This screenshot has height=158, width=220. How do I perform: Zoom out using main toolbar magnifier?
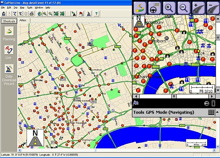pyautogui.click(x=50, y=14)
